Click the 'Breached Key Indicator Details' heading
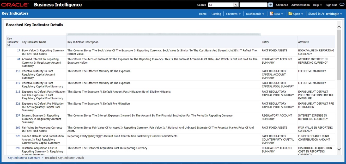The image size is (346, 164). 35,25
